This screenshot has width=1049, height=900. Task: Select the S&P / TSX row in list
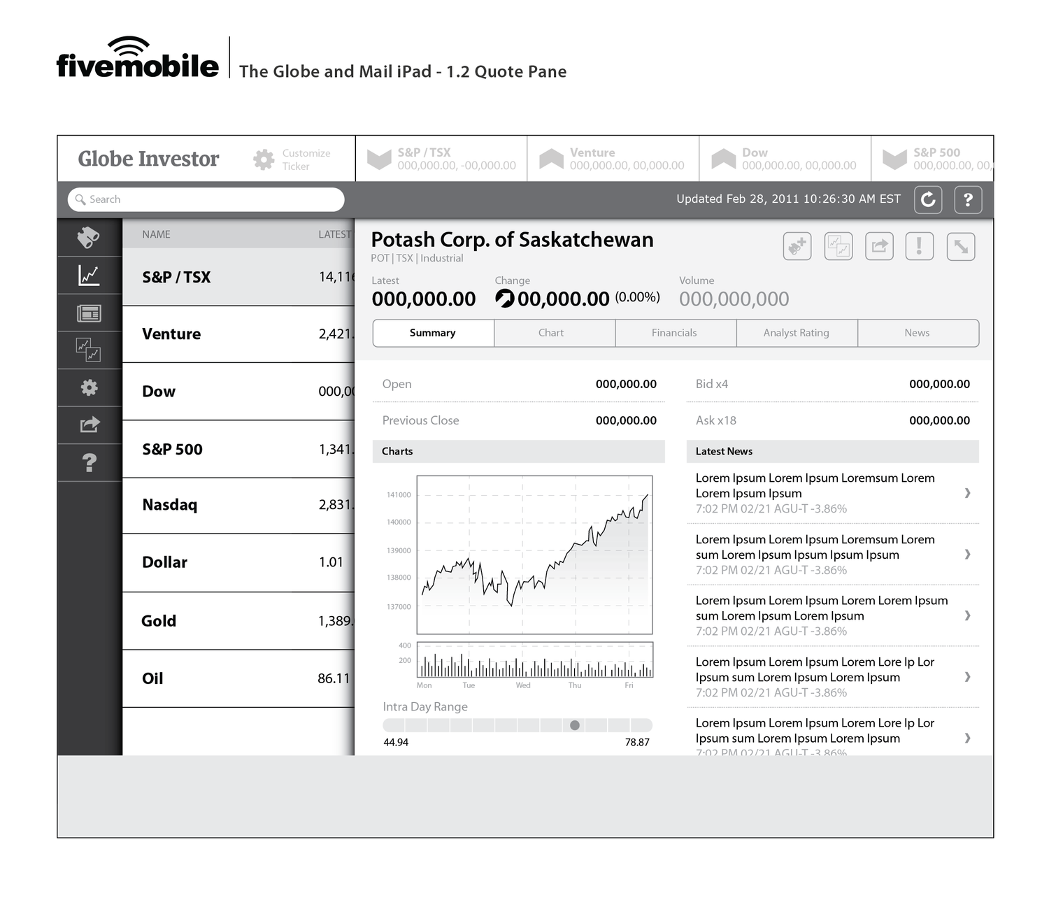click(238, 277)
